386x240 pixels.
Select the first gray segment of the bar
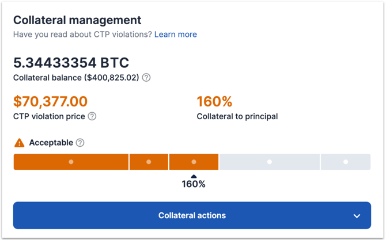(269, 162)
